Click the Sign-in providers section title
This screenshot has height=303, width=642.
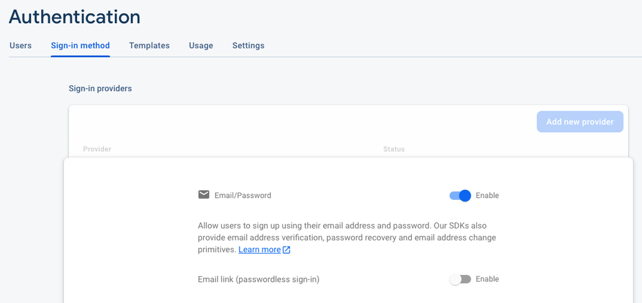point(100,89)
